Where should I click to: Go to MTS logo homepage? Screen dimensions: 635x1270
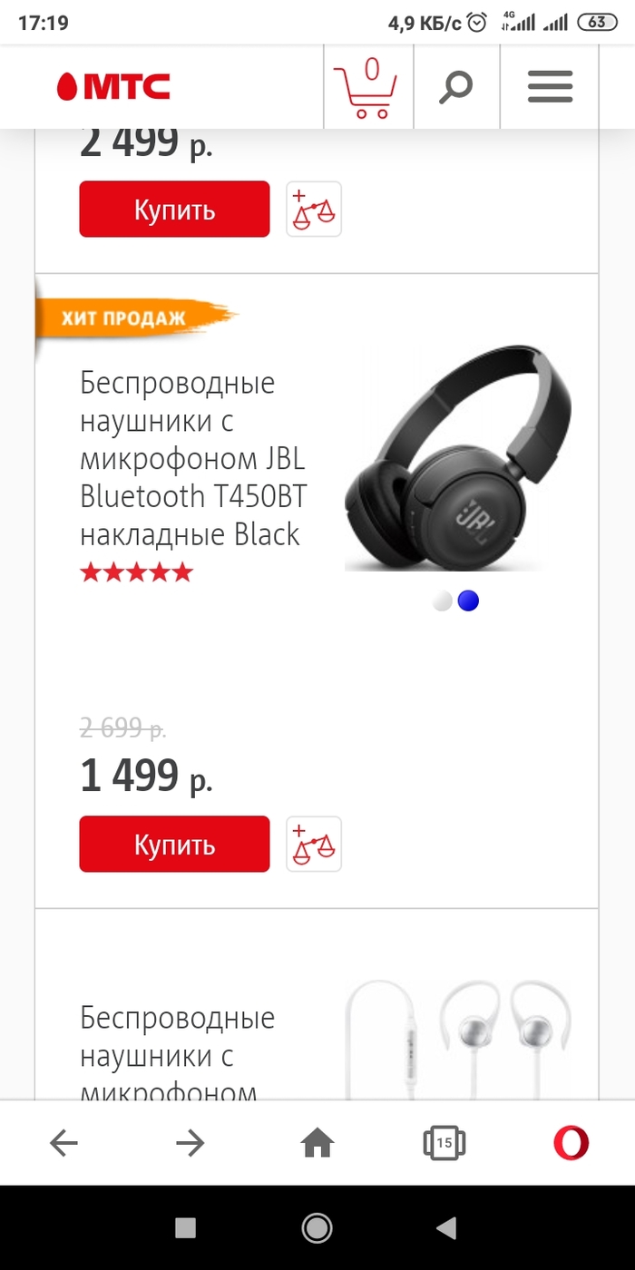point(113,87)
